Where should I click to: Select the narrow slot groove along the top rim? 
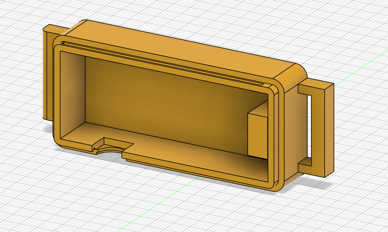tap(162, 64)
